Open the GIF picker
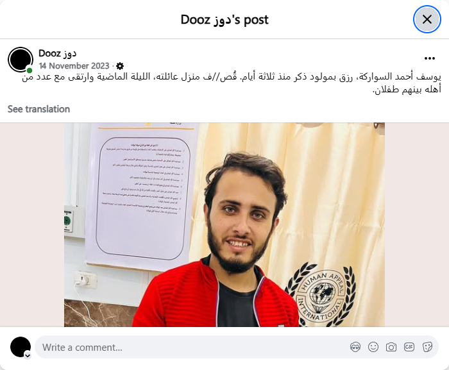 409,347
